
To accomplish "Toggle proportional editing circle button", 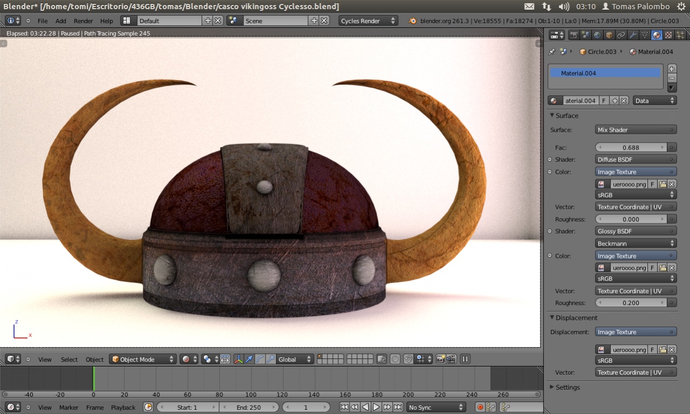I will (x=395, y=359).
